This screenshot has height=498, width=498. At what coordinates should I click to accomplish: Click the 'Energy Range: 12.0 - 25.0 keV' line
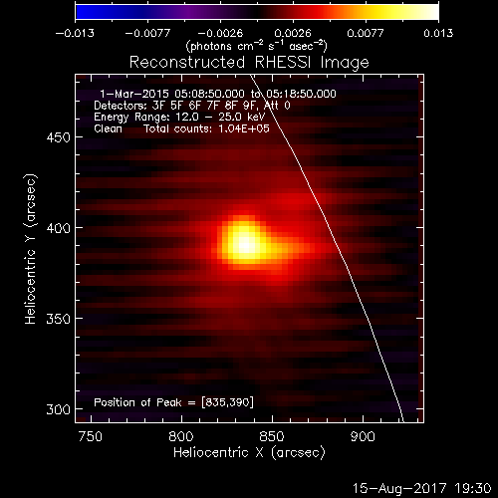click(179, 117)
